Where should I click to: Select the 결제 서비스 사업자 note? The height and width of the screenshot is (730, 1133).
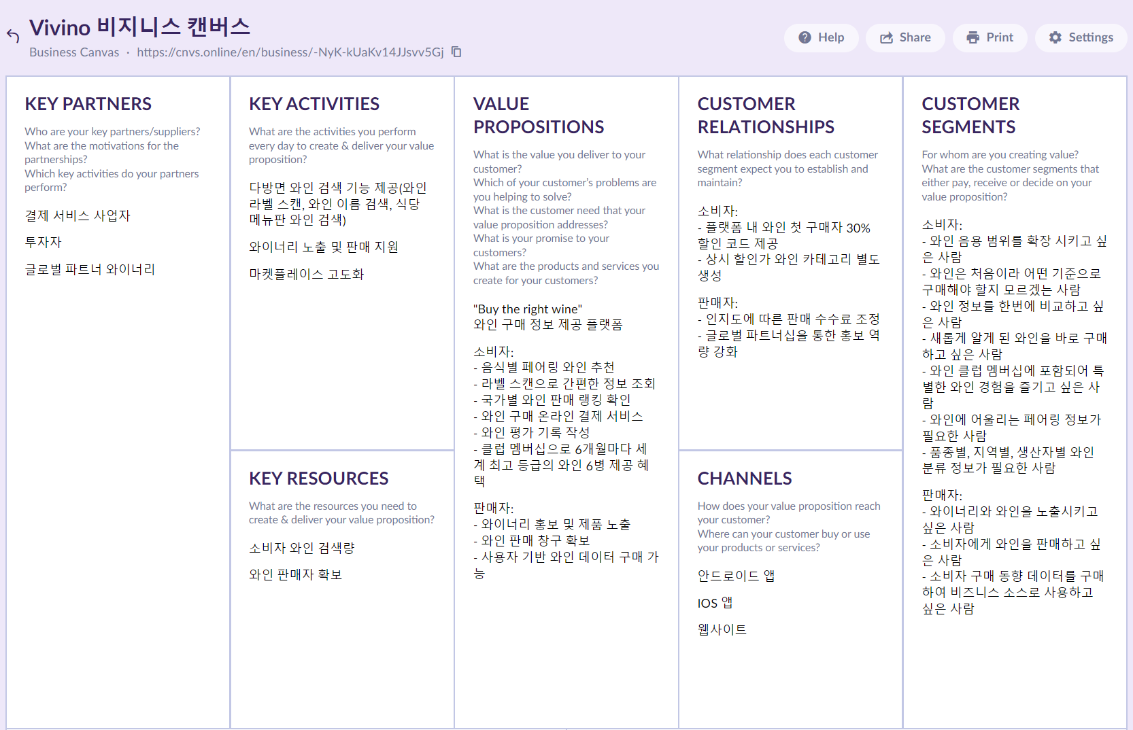tap(78, 215)
